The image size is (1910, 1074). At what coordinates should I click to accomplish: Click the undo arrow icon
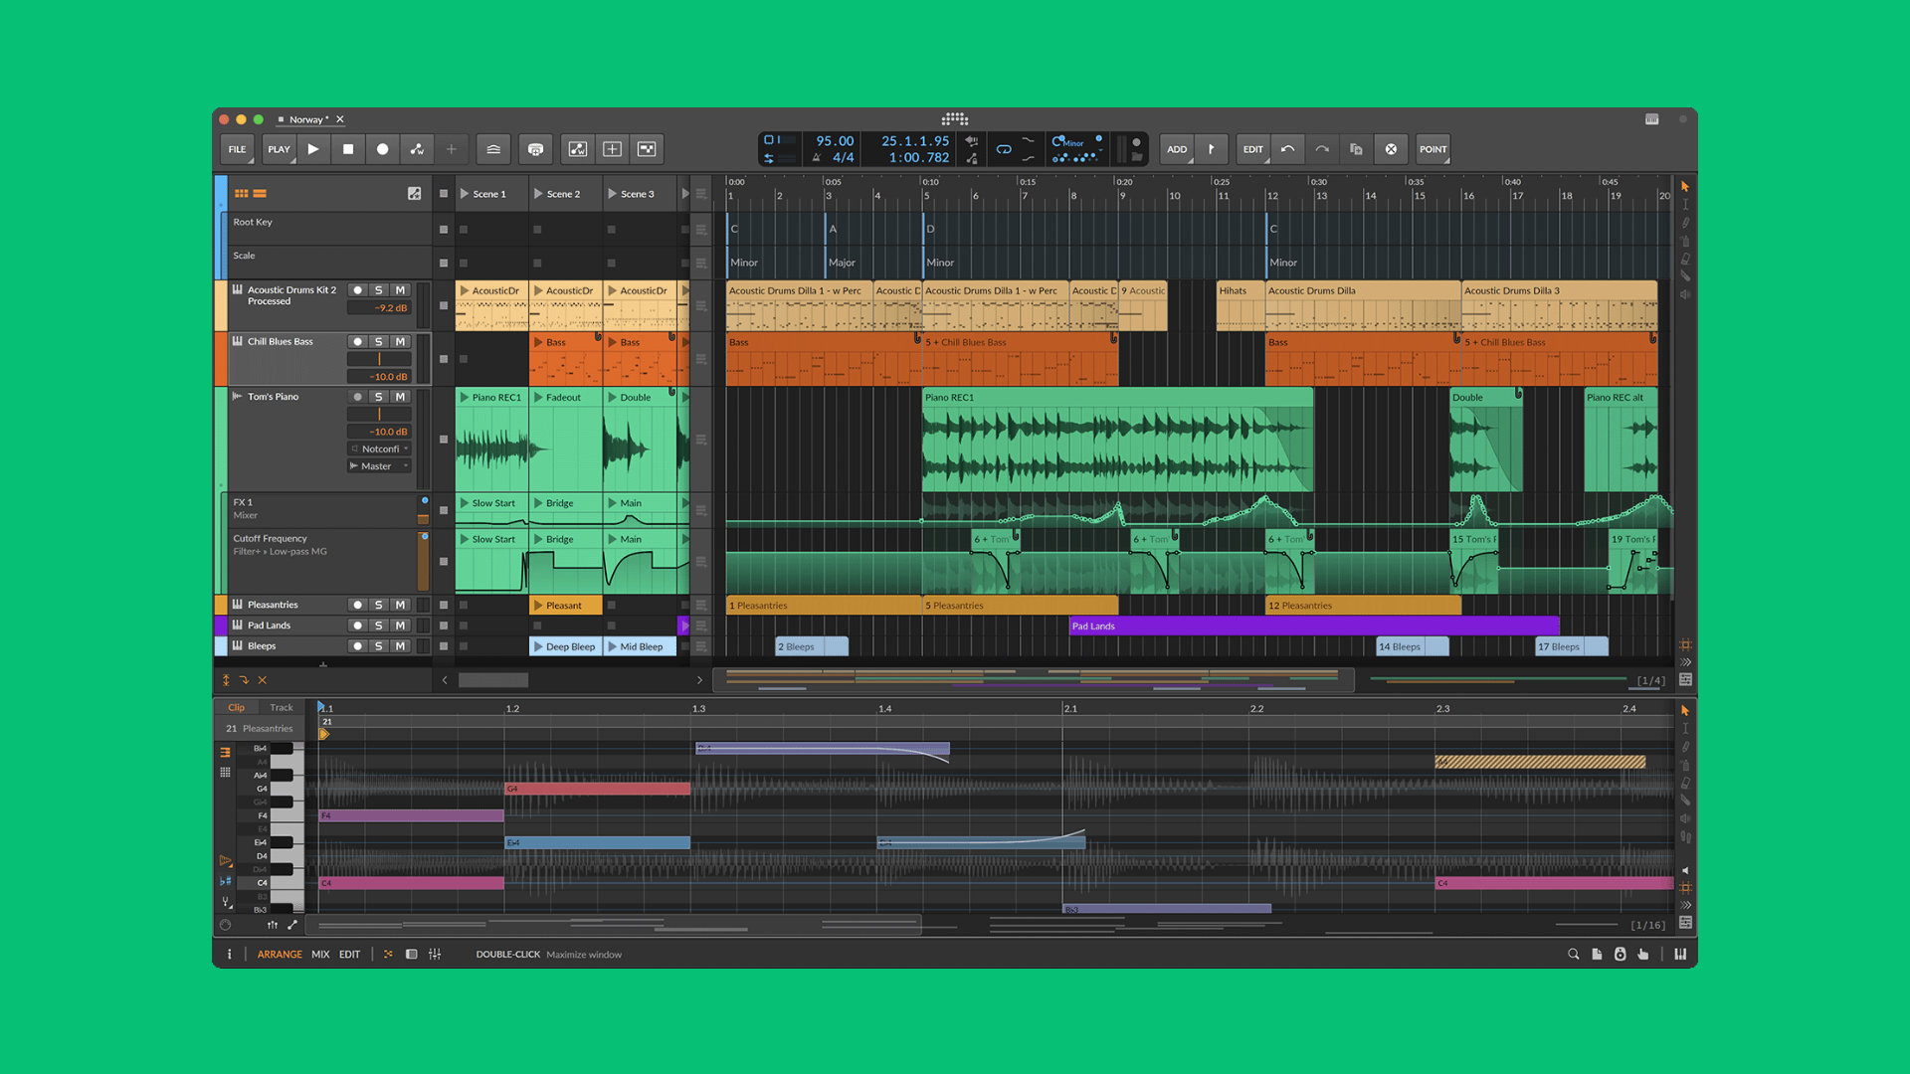1287,149
